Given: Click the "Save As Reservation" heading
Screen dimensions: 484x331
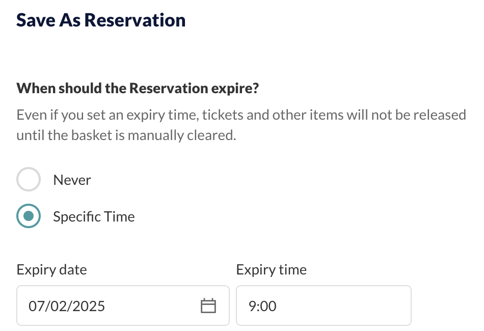Looking at the screenshot, I should (x=101, y=20).
